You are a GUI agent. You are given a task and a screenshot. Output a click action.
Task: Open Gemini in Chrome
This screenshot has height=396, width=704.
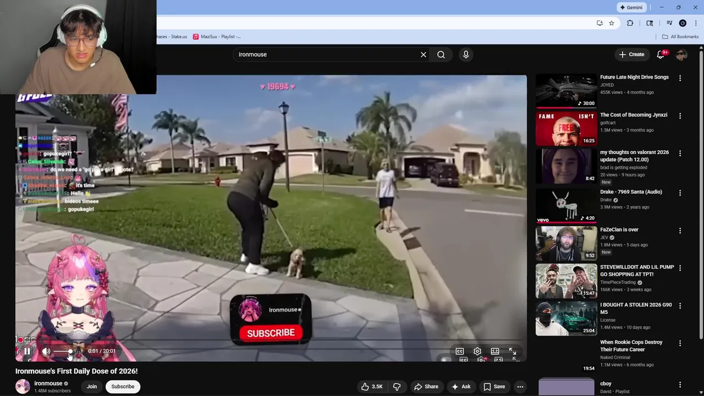631,7
